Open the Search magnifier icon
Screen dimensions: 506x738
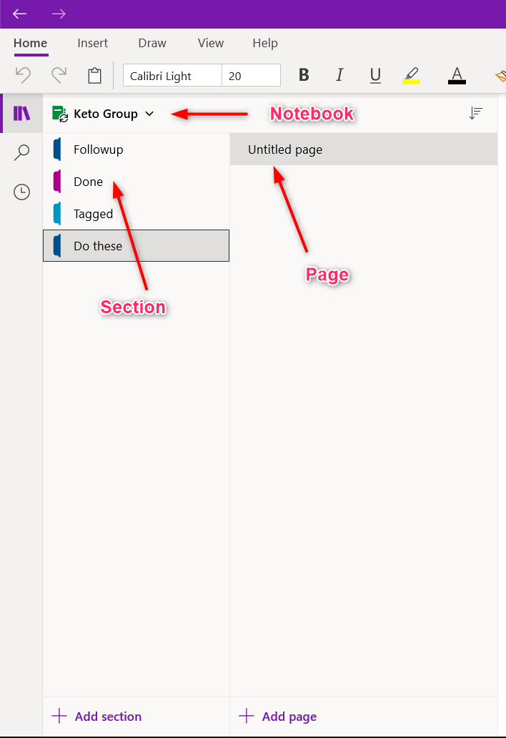[x=21, y=152]
